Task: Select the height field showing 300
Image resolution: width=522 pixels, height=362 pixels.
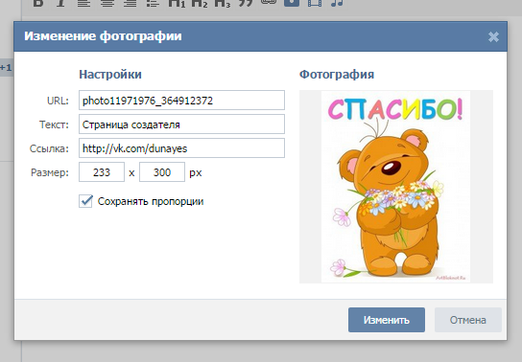Action: pyautogui.click(x=162, y=172)
